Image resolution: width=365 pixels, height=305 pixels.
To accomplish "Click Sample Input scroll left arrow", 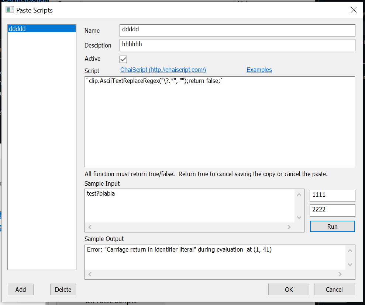I will tap(90, 227).
